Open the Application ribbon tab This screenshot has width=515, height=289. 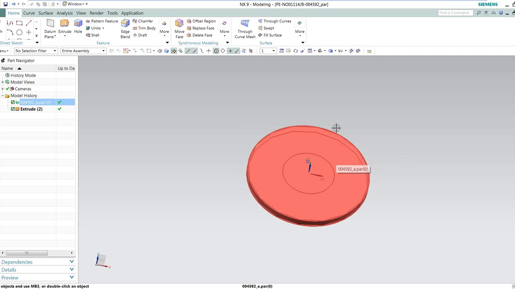pos(132,13)
